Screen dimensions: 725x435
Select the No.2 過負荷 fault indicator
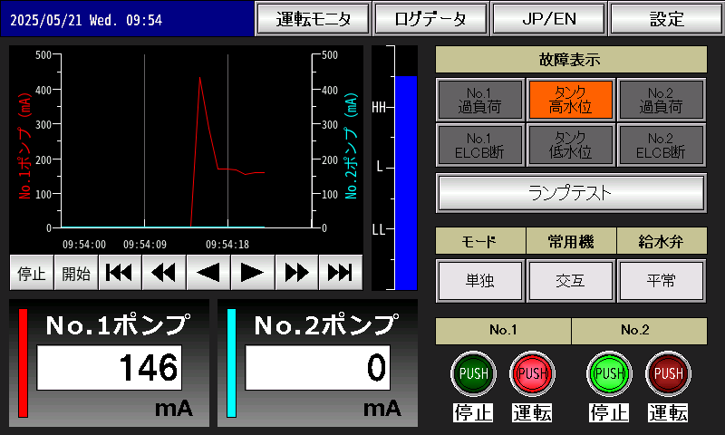pyautogui.click(x=661, y=100)
